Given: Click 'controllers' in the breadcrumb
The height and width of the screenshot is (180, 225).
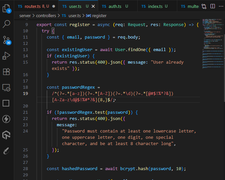Looking at the screenshot, I should click(x=46, y=15).
